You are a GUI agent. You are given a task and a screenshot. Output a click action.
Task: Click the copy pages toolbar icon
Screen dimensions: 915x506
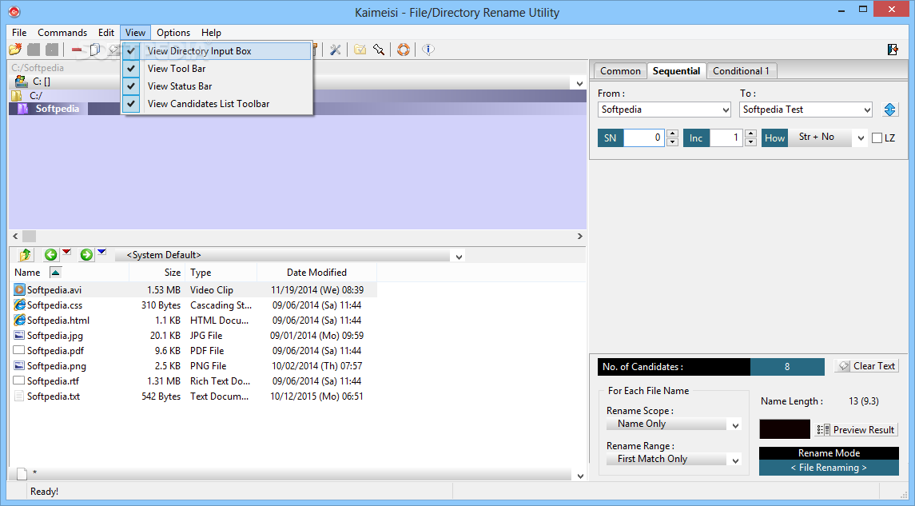click(x=94, y=50)
